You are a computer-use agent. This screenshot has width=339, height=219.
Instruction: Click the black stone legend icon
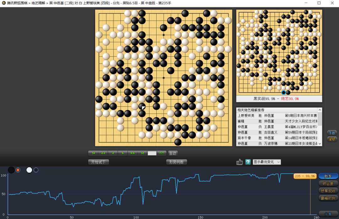coord(11,170)
